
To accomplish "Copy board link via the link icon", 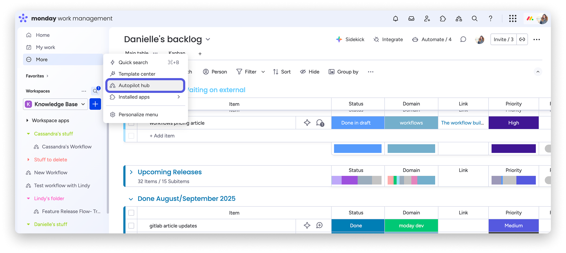I will pyautogui.click(x=522, y=40).
